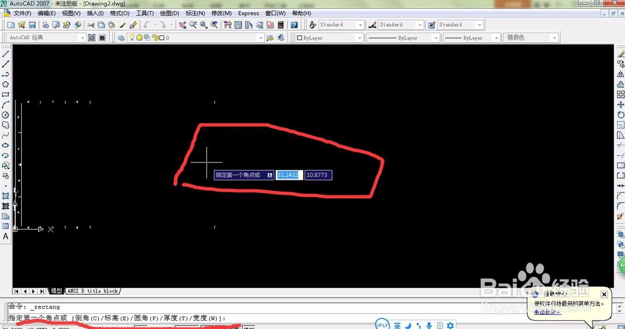
Task: Click the dynamic input Y value 10.8773
Action: pos(318,175)
